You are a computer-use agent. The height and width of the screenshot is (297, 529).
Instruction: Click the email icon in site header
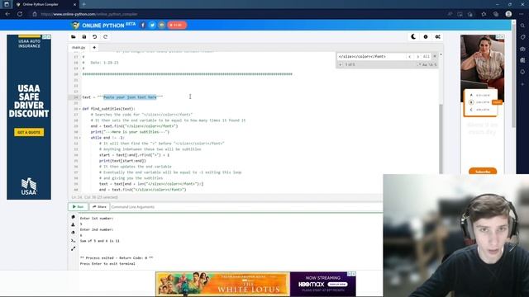click(162, 25)
